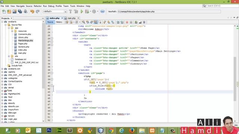Viewport: 239px width, 134px height.
Task: Switch to the History view button
Action: pyautogui.click(x=59, y=22)
